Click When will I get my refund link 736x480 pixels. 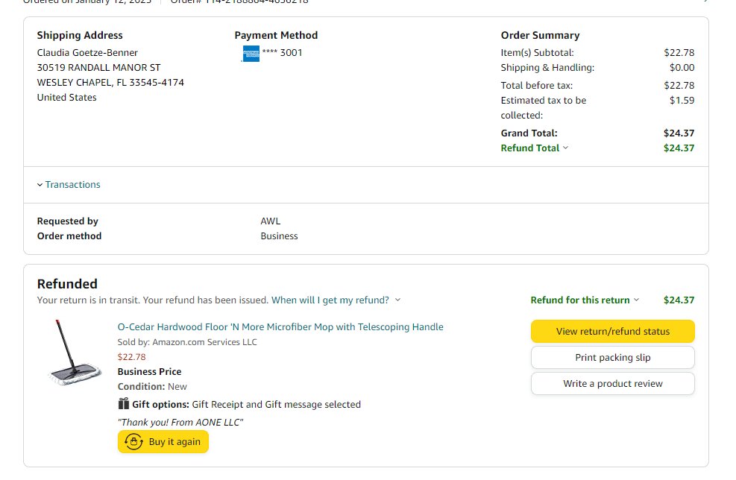click(x=330, y=300)
